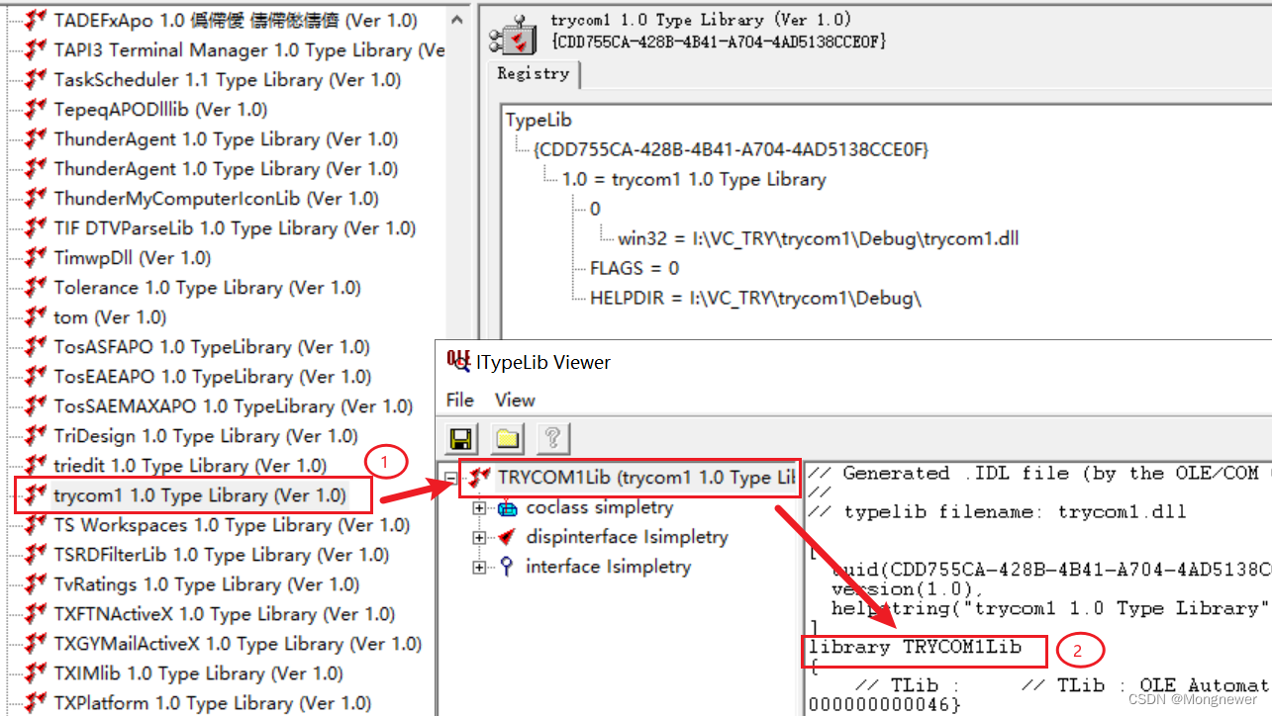The height and width of the screenshot is (716, 1272).
Task: Click the key icon beside interface Isimpletry
Action: click(509, 567)
